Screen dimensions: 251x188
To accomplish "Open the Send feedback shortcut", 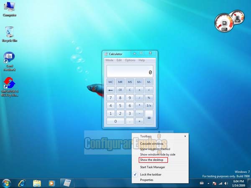I will (10, 61).
